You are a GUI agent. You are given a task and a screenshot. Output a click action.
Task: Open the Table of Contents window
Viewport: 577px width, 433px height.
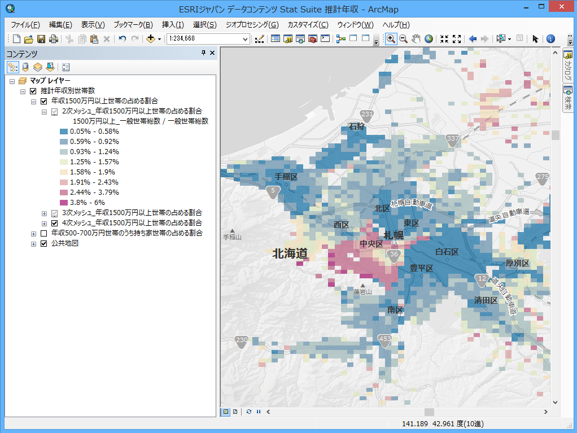[x=276, y=38]
